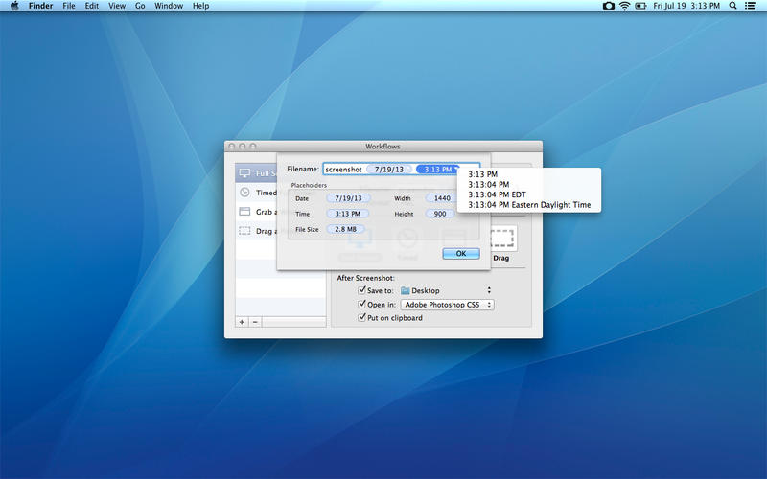Open Spotlight search magnifier
The height and width of the screenshot is (479, 767).
coord(733,6)
